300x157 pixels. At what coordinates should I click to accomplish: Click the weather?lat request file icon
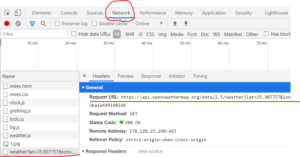tap(5, 152)
